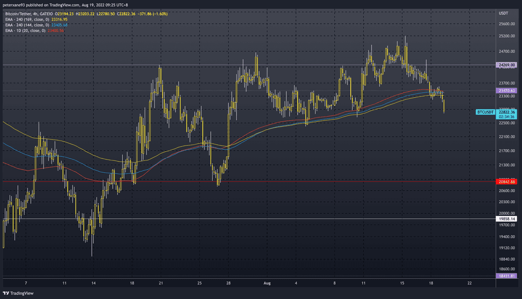522x299 pixels.
Task: Click the candle countdown timer 02:34:36
Action: click(507, 117)
